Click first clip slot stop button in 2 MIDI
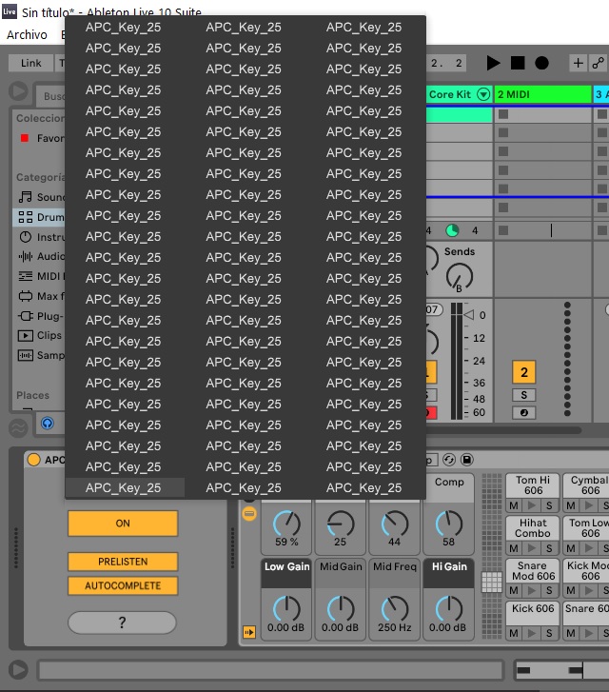This screenshot has height=692, width=609. pos(503,114)
